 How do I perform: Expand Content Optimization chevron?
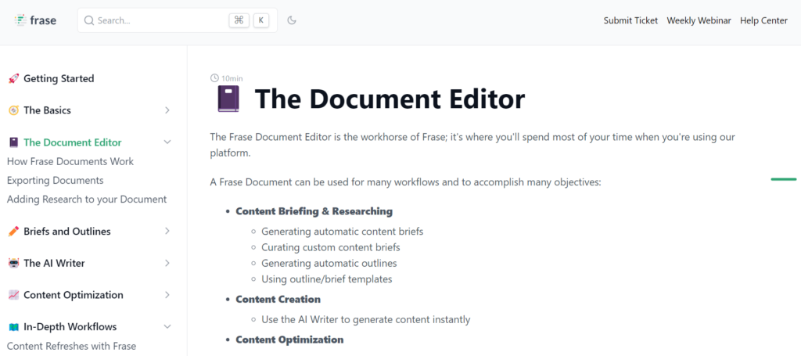pos(167,295)
